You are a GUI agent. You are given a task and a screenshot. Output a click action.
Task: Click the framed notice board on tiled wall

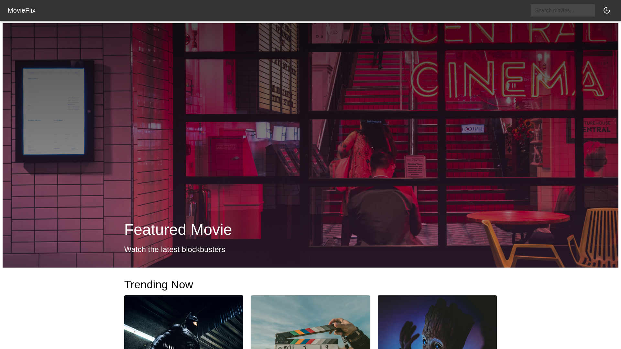54,111
